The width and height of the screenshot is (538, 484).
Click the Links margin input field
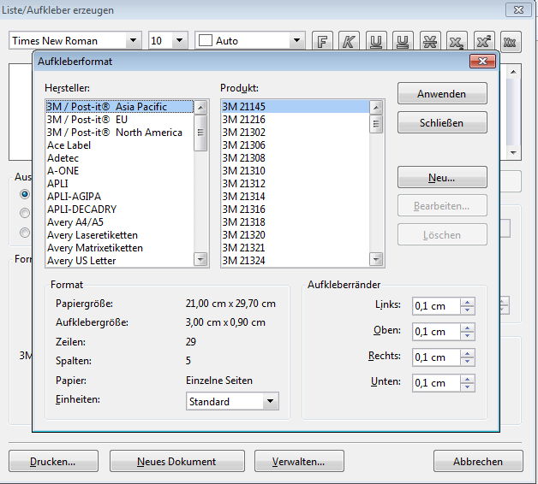436,306
